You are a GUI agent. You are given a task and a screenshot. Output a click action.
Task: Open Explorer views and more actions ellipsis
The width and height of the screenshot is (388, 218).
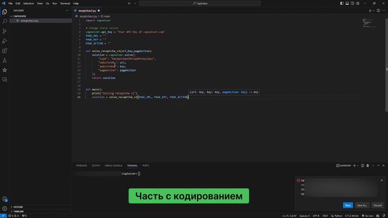pos(67,11)
